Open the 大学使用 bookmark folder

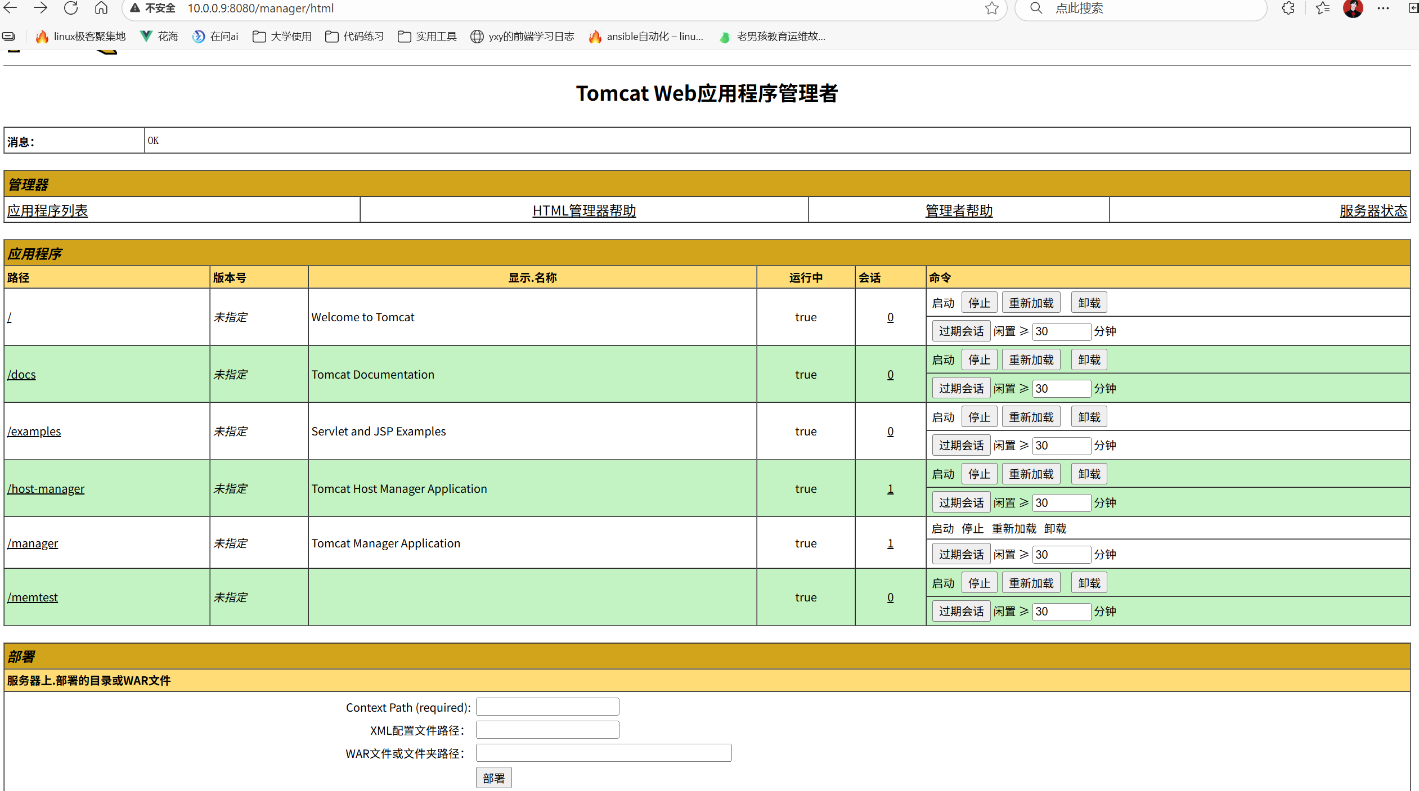coord(282,37)
